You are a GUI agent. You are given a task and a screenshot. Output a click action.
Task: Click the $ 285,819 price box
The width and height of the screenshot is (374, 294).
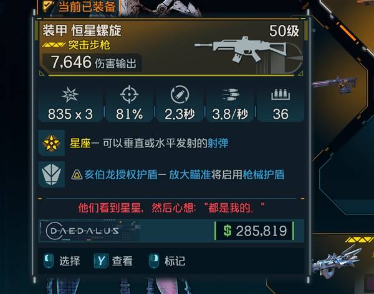(x=254, y=231)
